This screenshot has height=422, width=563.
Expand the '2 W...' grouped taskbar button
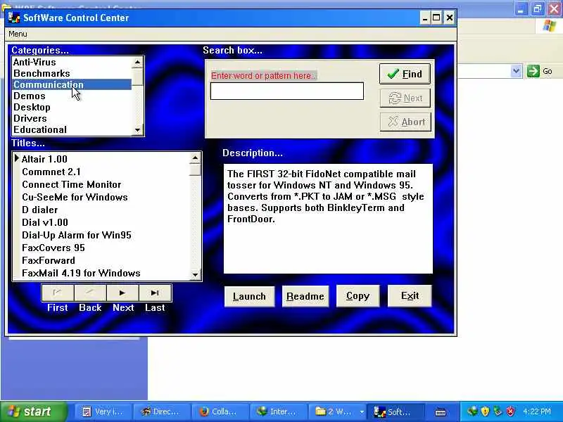(338, 411)
